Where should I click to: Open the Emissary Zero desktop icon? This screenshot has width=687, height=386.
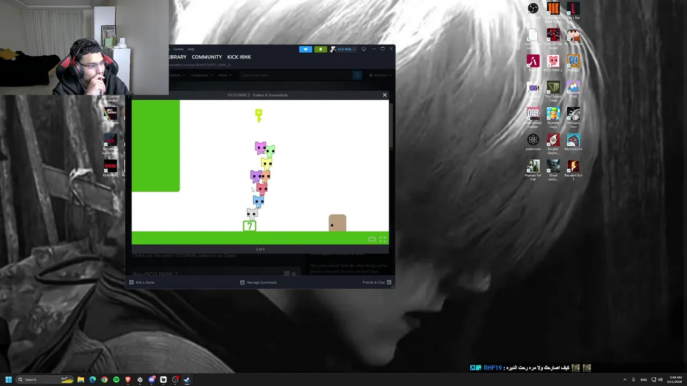(x=573, y=118)
